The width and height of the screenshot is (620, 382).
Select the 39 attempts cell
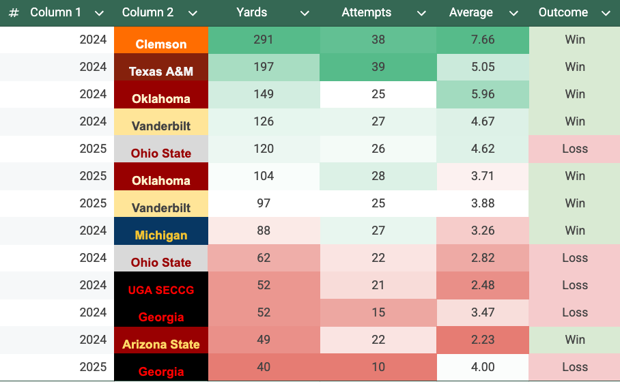(x=378, y=68)
